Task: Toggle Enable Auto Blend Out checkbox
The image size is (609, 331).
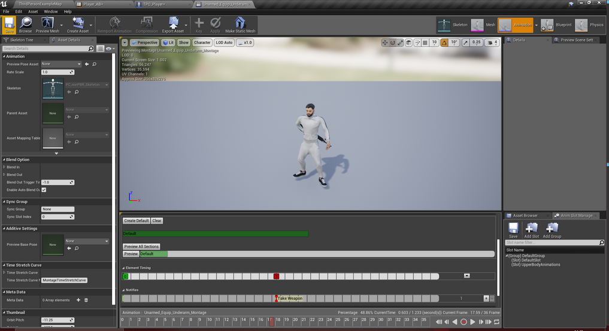Action: tap(44, 190)
